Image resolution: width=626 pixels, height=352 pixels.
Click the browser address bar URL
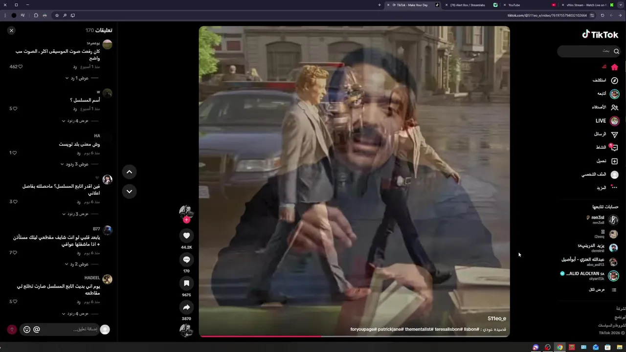(x=547, y=15)
